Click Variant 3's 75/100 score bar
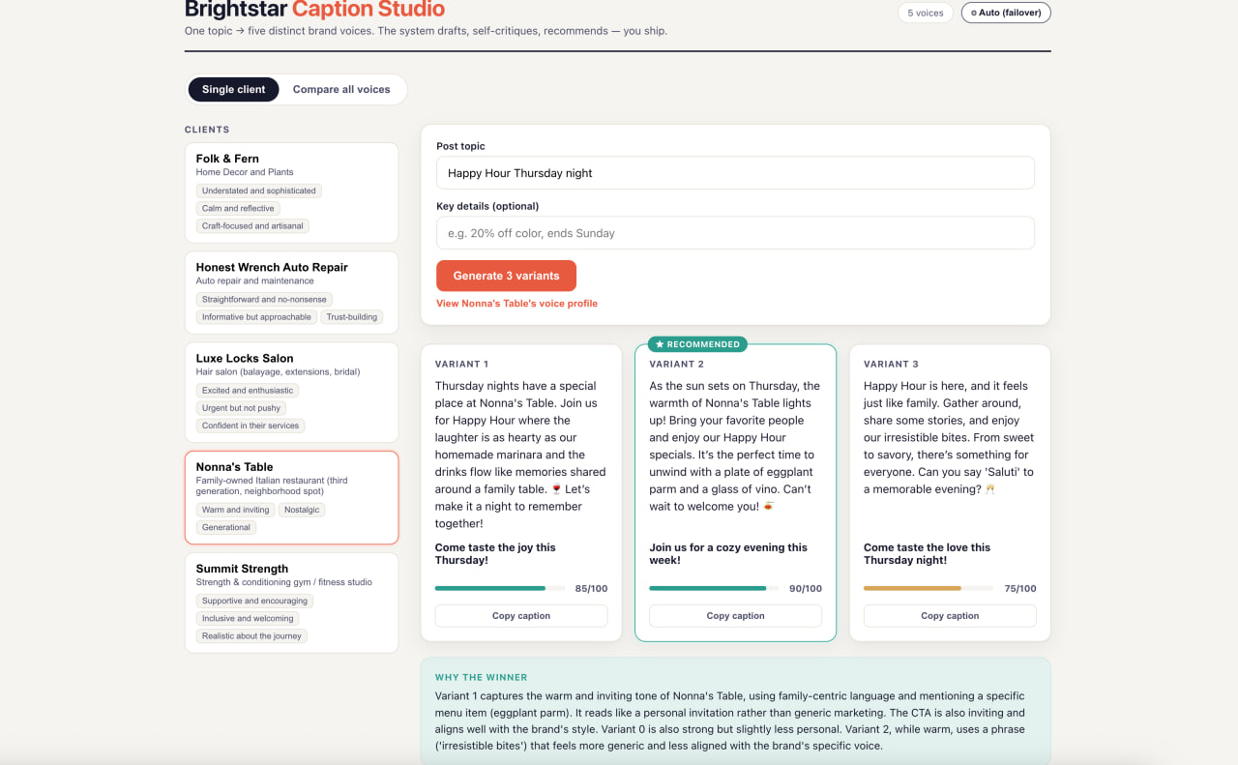Image resolution: width=1238 pixels, height=765 pixels. [x=928, y=588]
